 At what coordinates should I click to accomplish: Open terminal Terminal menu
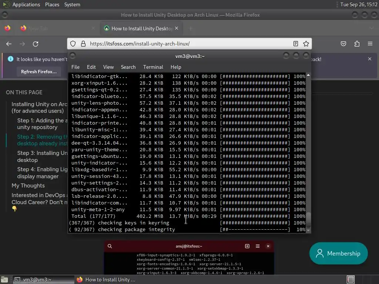click(153, 67)
